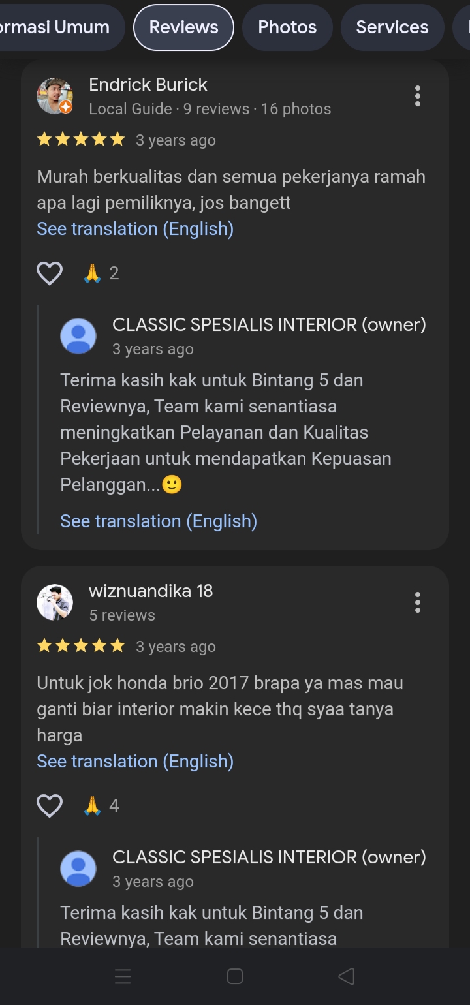Screen dimensions: 470x1005
Task: See translation of Endrick Burick's review
Action: 135,229
